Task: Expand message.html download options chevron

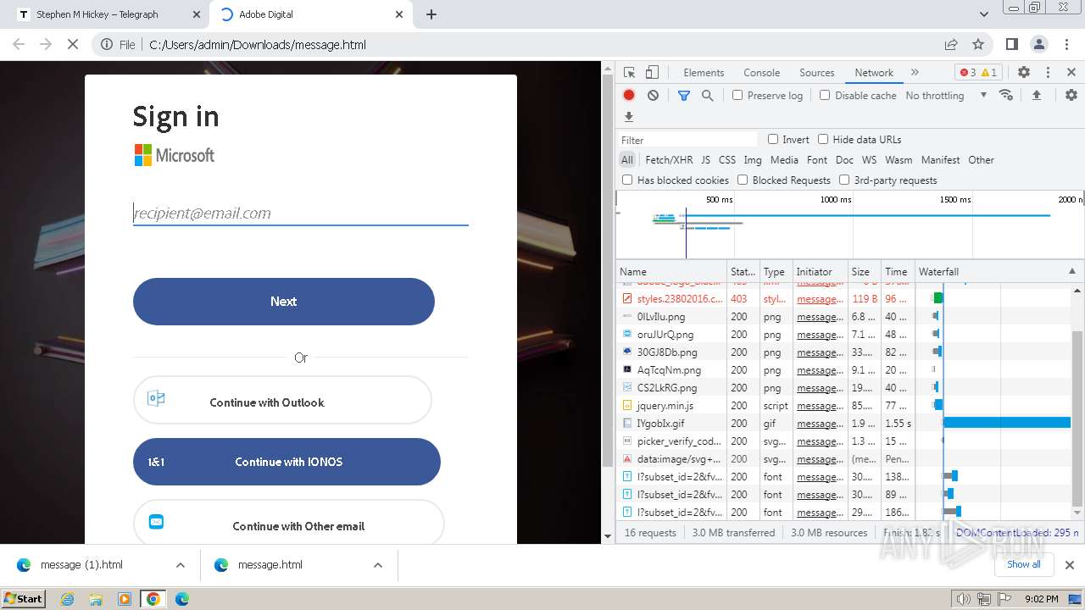Action: [x=378, y=565]
